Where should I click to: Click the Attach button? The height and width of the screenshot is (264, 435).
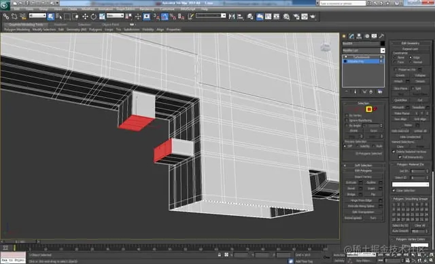point(398,81)
